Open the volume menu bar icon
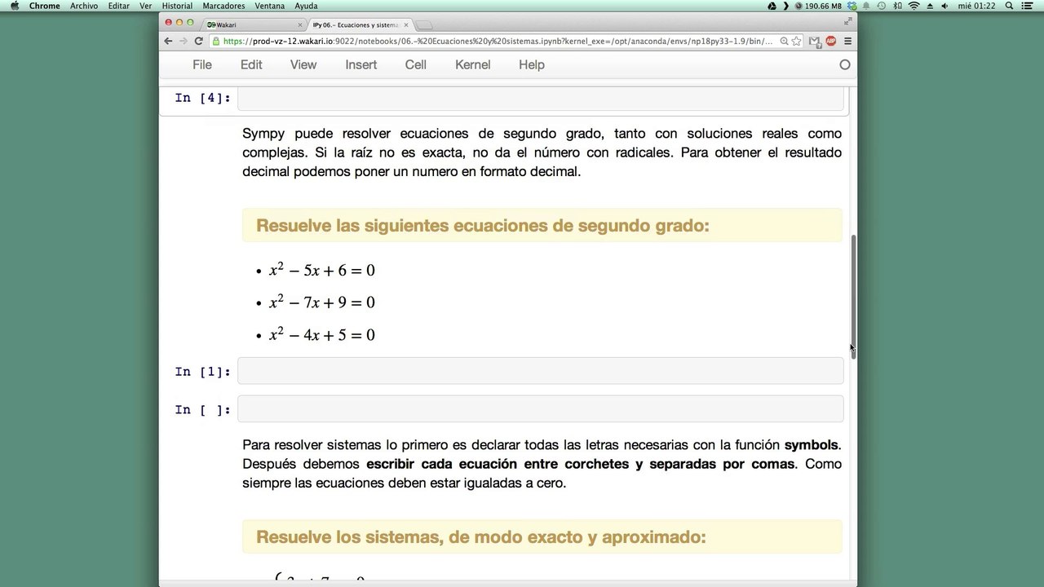The height and width of the screenshot is (587, 1044). coord(945,6)
